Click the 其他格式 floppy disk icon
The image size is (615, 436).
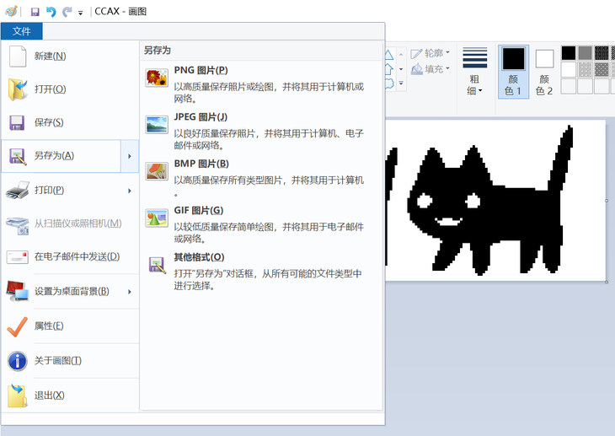pos(157,265)
